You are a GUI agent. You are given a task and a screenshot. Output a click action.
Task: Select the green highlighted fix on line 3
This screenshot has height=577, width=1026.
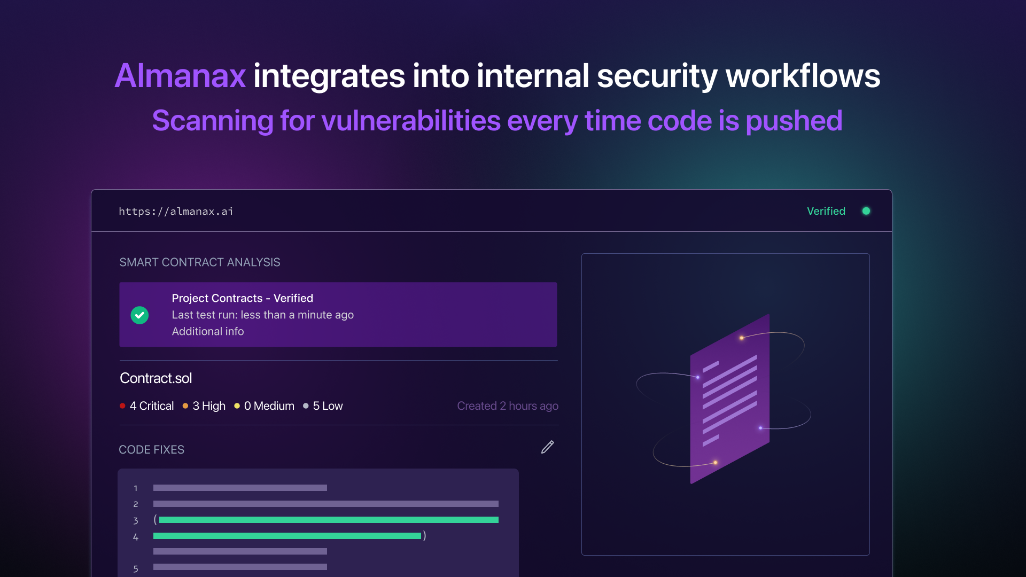(x=328, y=519)
